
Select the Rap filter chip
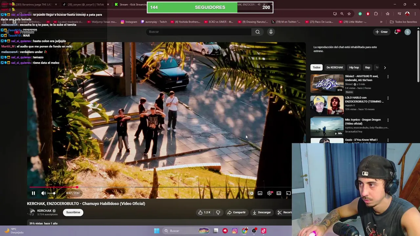367,68
